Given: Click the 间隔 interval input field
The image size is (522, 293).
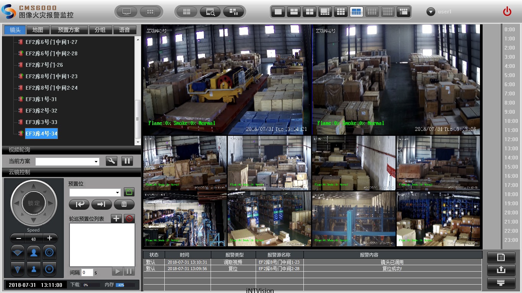Looking at the screenshot, I should 87,272.
